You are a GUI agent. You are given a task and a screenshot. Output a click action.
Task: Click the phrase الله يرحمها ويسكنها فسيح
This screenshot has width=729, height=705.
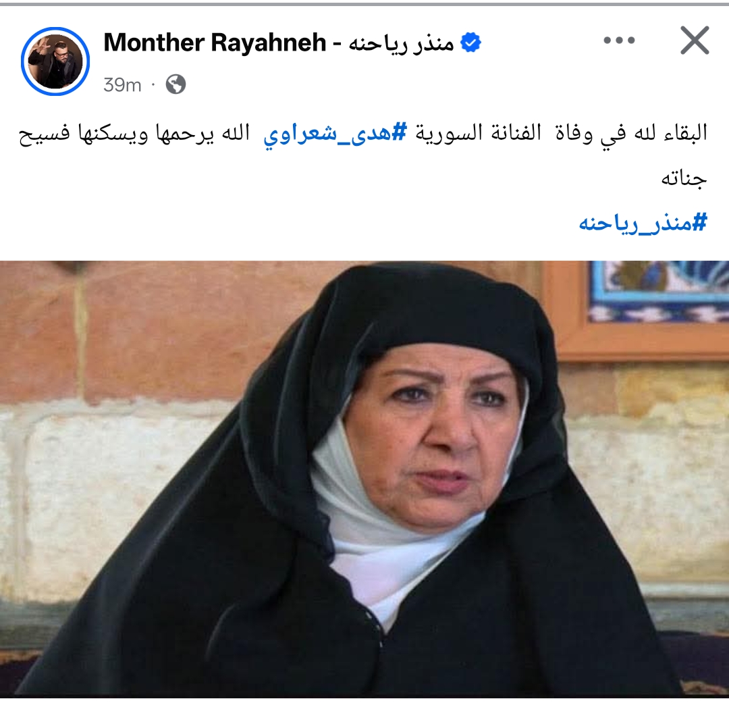[134, 134]
